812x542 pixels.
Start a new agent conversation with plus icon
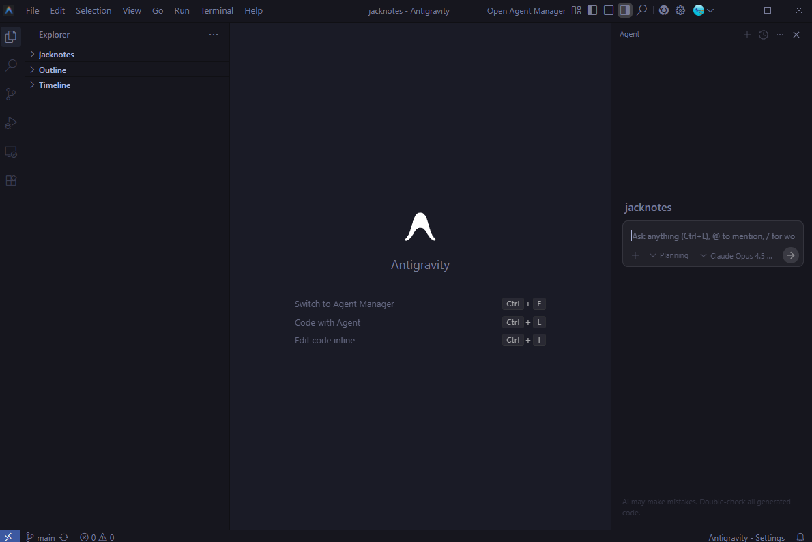click(x=746, y=35)
